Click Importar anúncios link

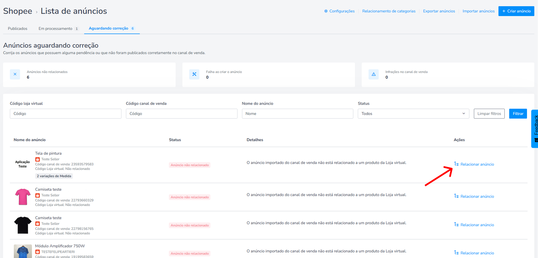(479, 11)
